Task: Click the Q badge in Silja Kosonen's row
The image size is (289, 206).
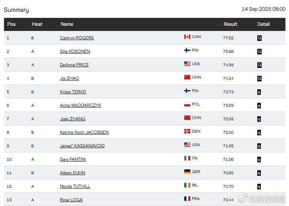Action: pyautogui.click(x=259, y=52)
